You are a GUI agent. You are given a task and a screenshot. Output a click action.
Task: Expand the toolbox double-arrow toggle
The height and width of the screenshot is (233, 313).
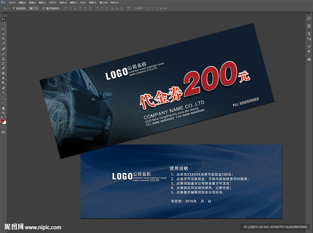tap(2, 13)
